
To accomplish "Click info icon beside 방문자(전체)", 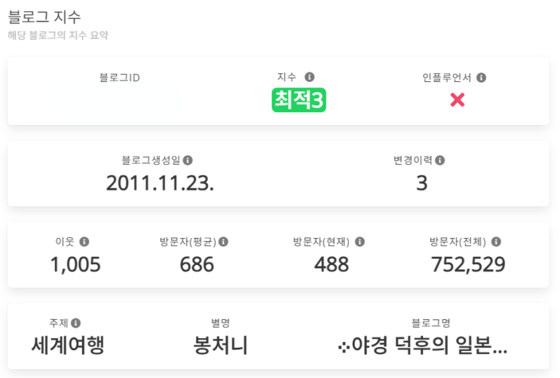I will pyautogui.click(x=496, y=242).
